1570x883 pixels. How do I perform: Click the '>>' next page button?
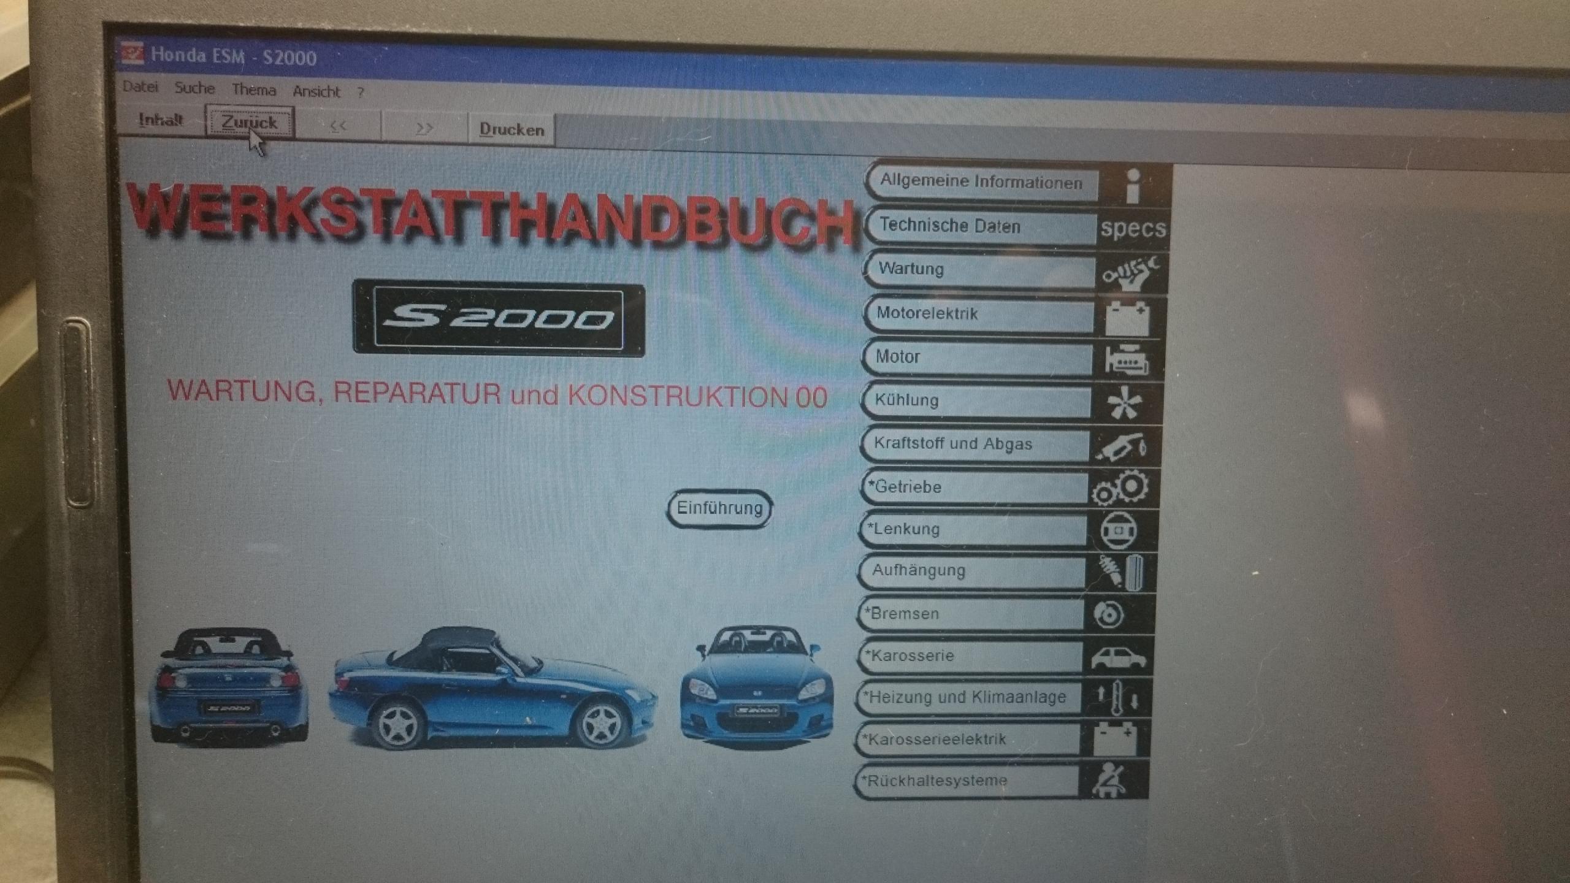pyautogui.click(x=424, y=128)
